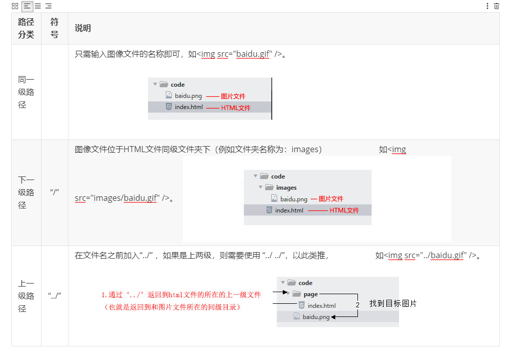This screenshot has height=353, width=508.
Task: Select the align right icon
Action: (48, 6)
